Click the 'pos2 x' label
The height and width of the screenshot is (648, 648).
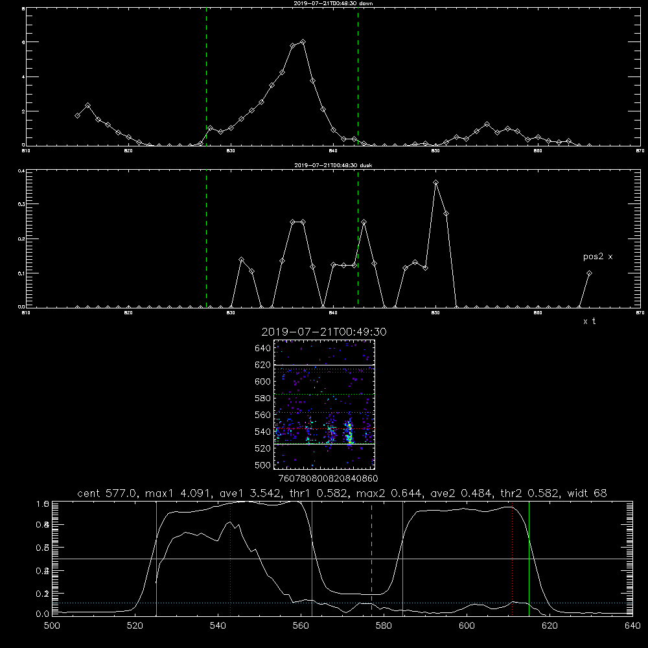[597, 257]
